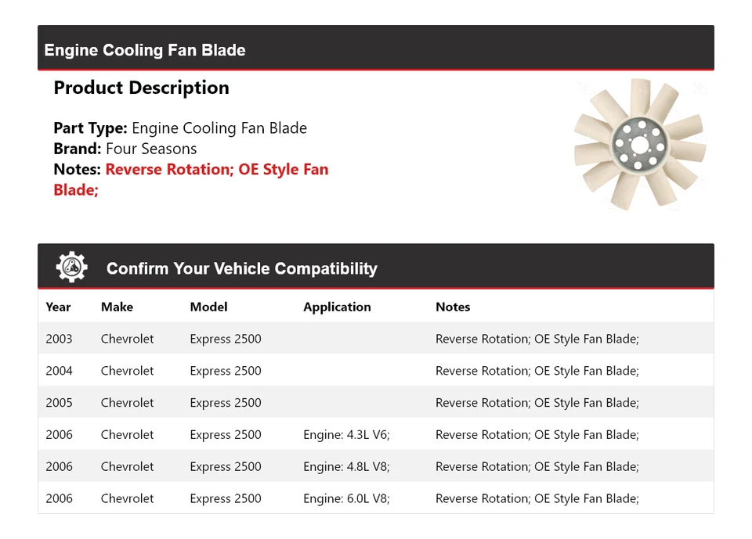Click Engine: 4.8L V8 application cell
This screenshot has height=539, width=752.
pos(346,467)
